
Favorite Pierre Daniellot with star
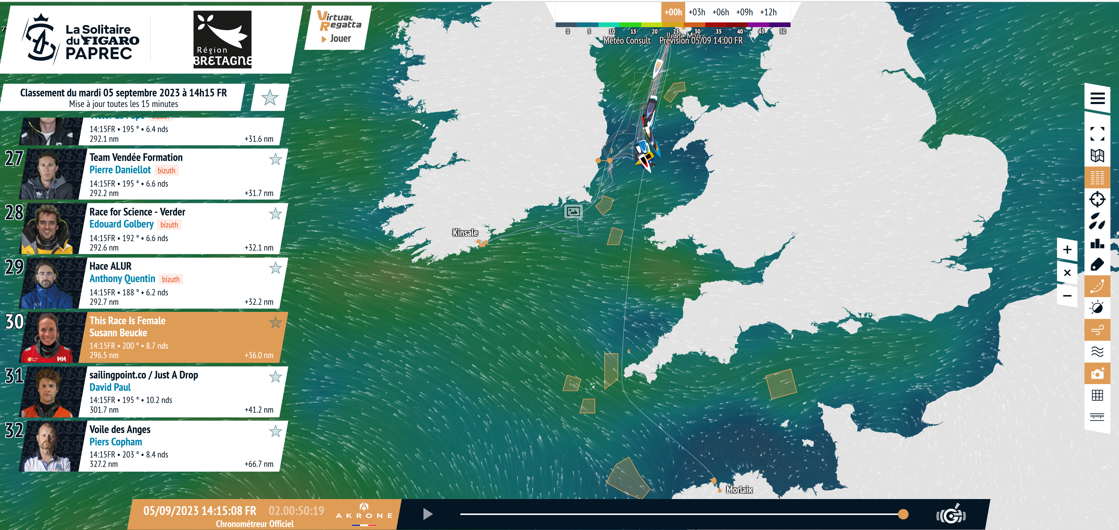[x=275, y=160]
